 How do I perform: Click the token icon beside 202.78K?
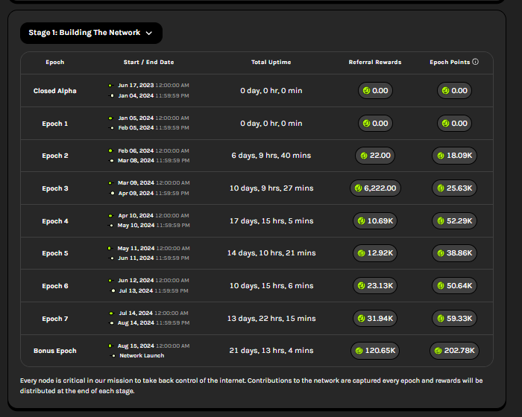[438, 351]
